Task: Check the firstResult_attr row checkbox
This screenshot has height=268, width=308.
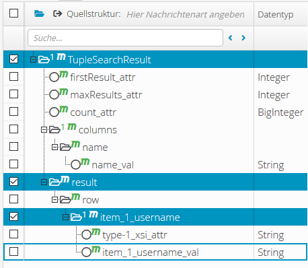Action: point(13,77)
